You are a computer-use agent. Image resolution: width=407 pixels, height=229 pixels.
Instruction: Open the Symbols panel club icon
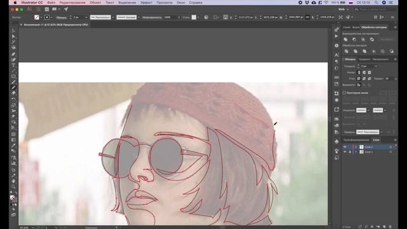coord(336,141)
